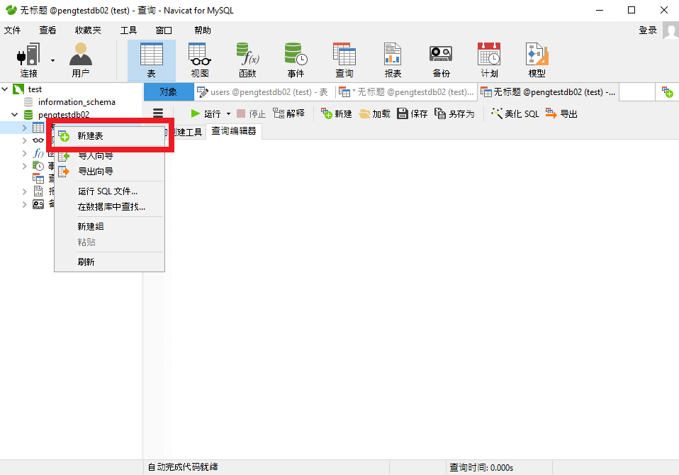Screen dimensions: 679x475
Task: Click the 登录 sign-in link
Action: pyautogui.click(x=648, y=30)
